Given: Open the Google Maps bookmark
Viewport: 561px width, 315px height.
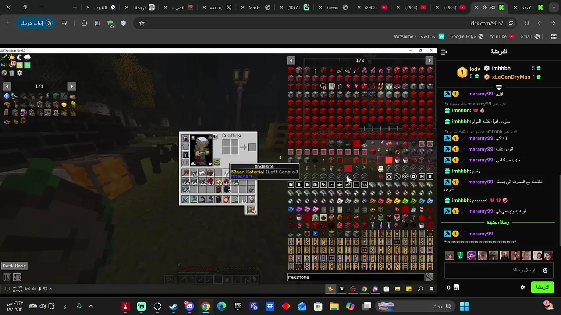Looking at the screenshot, I should pos(466,37).
